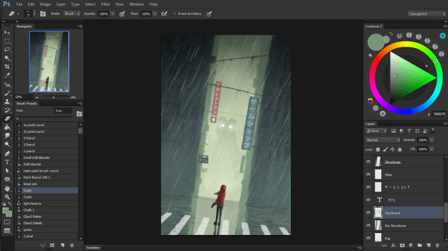Add layer mask at Layers panel bottom
448x251 pixels.
[402, 245]
